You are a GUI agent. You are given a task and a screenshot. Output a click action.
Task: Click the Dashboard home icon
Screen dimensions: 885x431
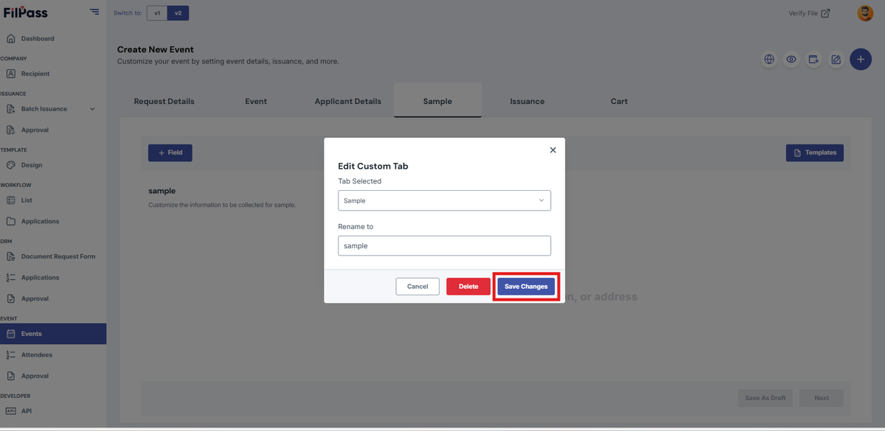(10, 38)
